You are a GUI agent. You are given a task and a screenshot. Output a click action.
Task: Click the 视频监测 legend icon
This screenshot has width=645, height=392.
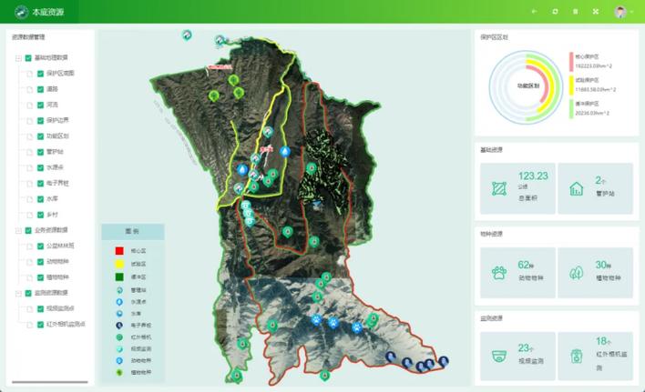[119, 349]
